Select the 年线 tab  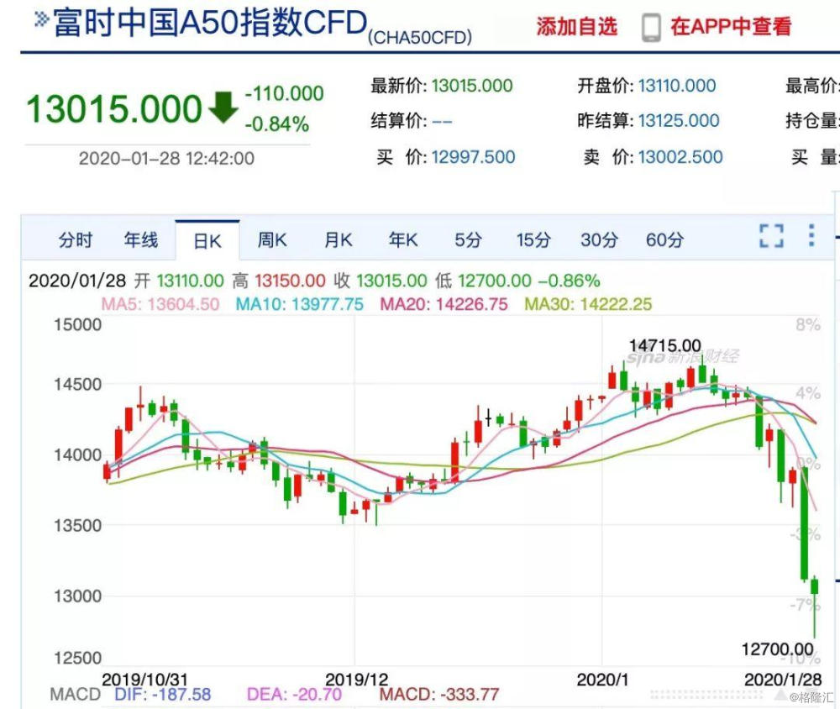click(141, 239)
